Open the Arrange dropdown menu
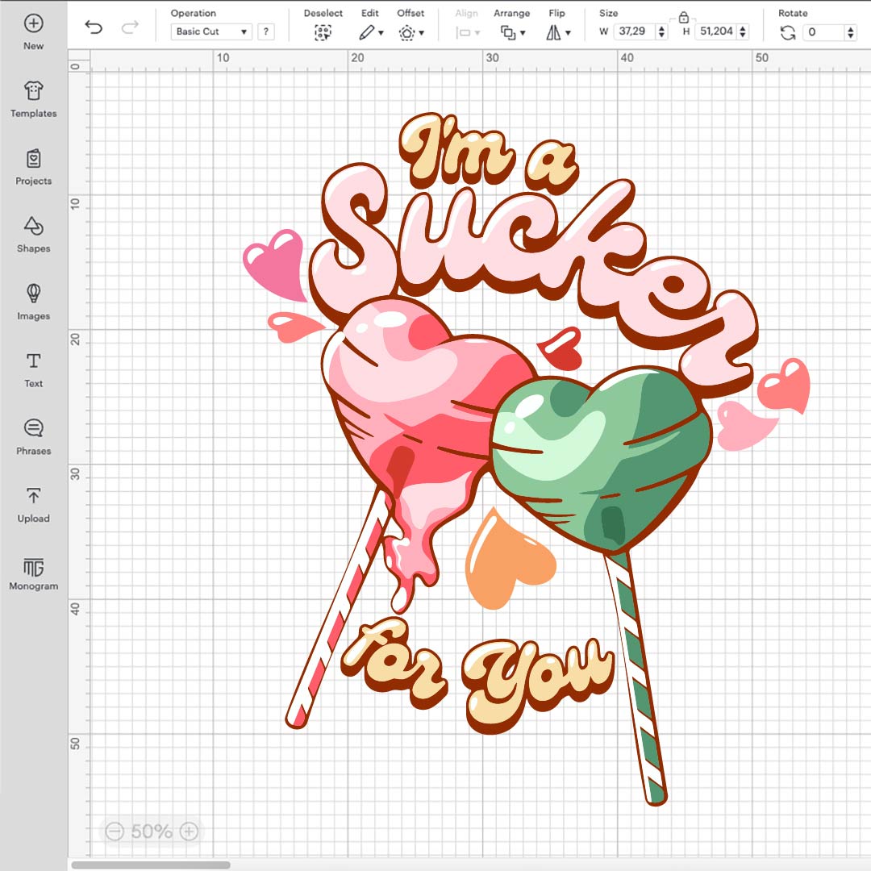This screenshot has width=871, height=871. [x=512, y=32]
